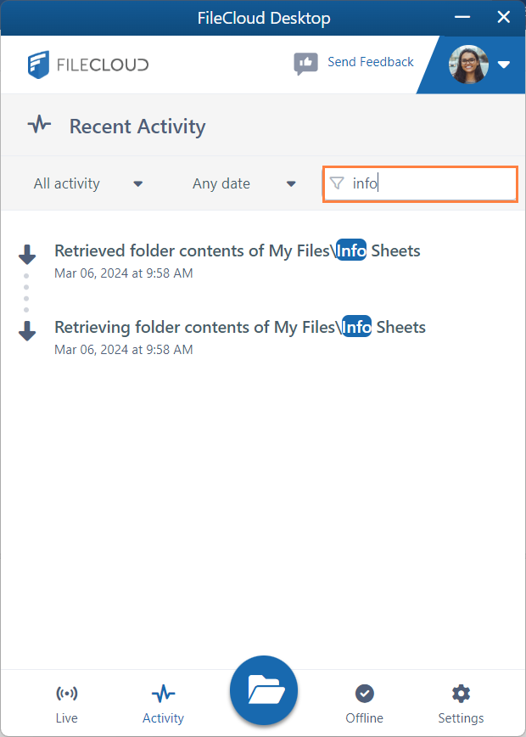The height and width of the screenshot is (737, 526).
Task: Click the funnel filter icon
Action: pos(337,183)
